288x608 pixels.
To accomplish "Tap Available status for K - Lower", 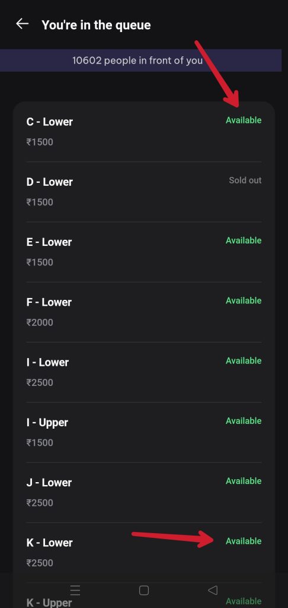I will [x=244, y=541].
